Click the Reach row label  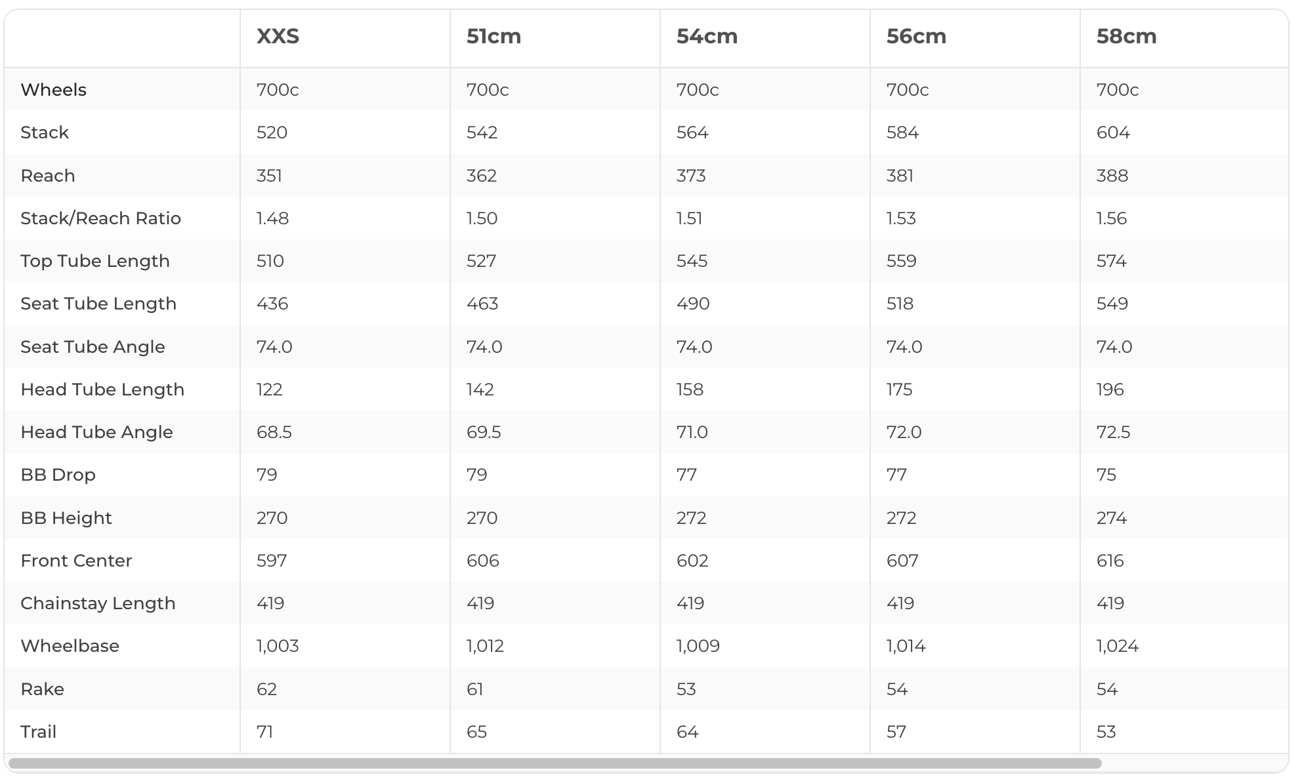(x=48, y=176)
